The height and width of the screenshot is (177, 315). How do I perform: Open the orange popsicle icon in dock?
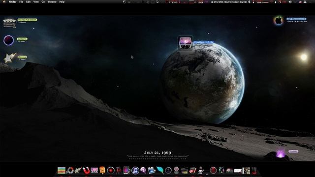tap(102, 171)
